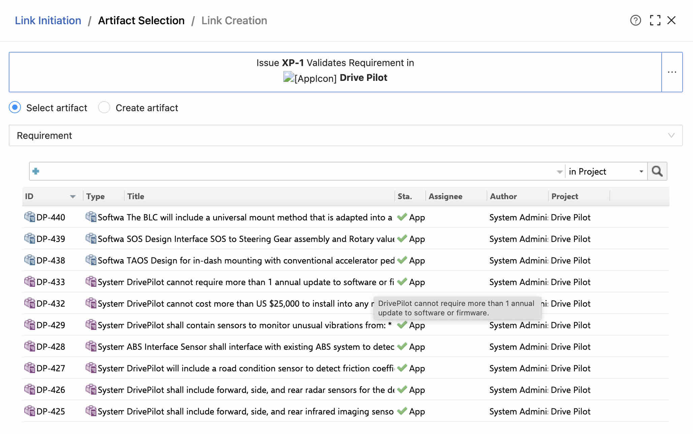The height and width of the screenshot is (434, 693).
Task: Select 'DrivePilot shall contain sensors to monitor' title
Action: point(259,325)
